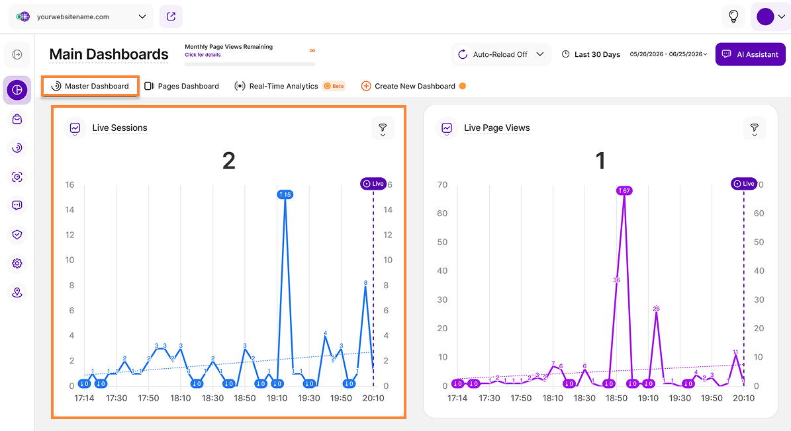Screen dimensions: 791x431
Task: Click the Live marker on Live Sessions chart
Action: (373, 184)
